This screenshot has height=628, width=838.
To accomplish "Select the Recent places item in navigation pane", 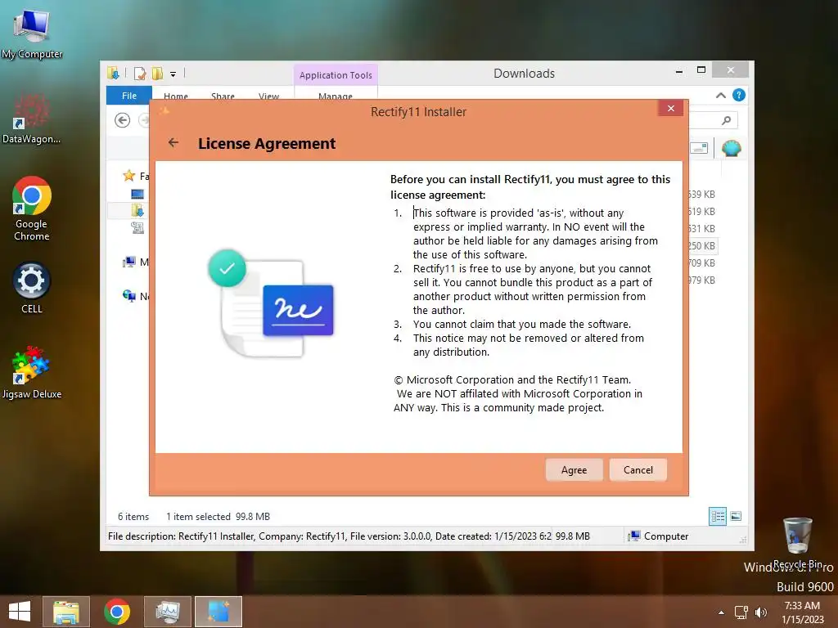I will pyautogui.click(x=137, y=228).
